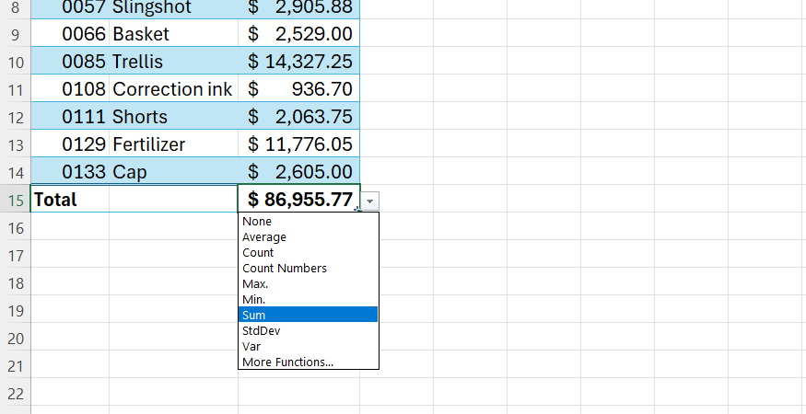
Task: Select the $ 2,905.88 amount cell
Action: [298, 8]
